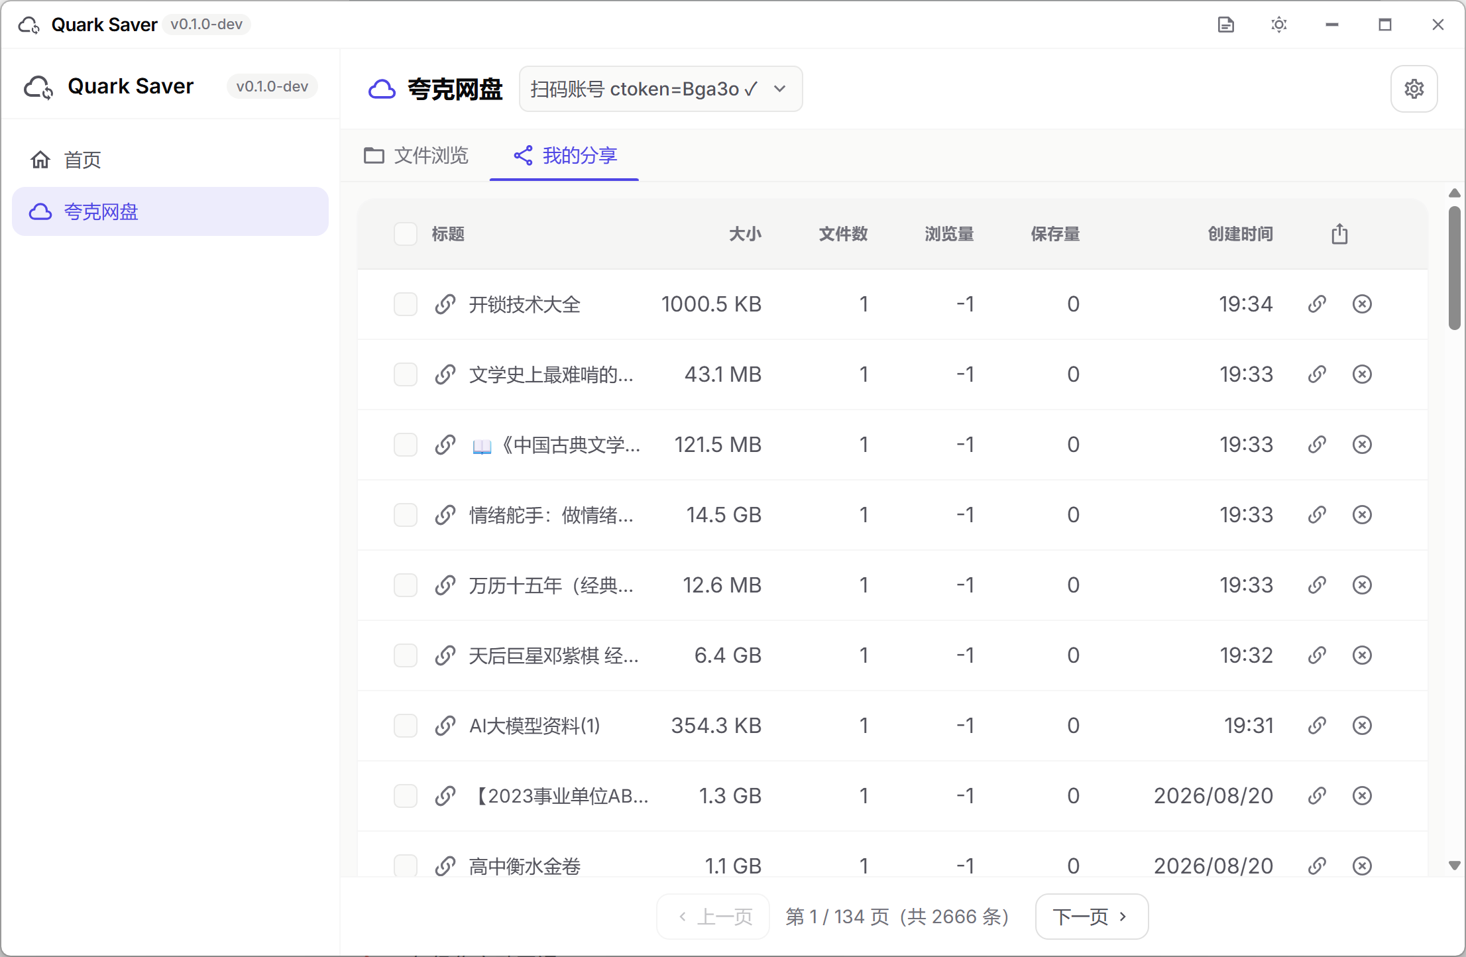Click the title 高中衡水金卷
1466x957 pixels.
(524, 866)
